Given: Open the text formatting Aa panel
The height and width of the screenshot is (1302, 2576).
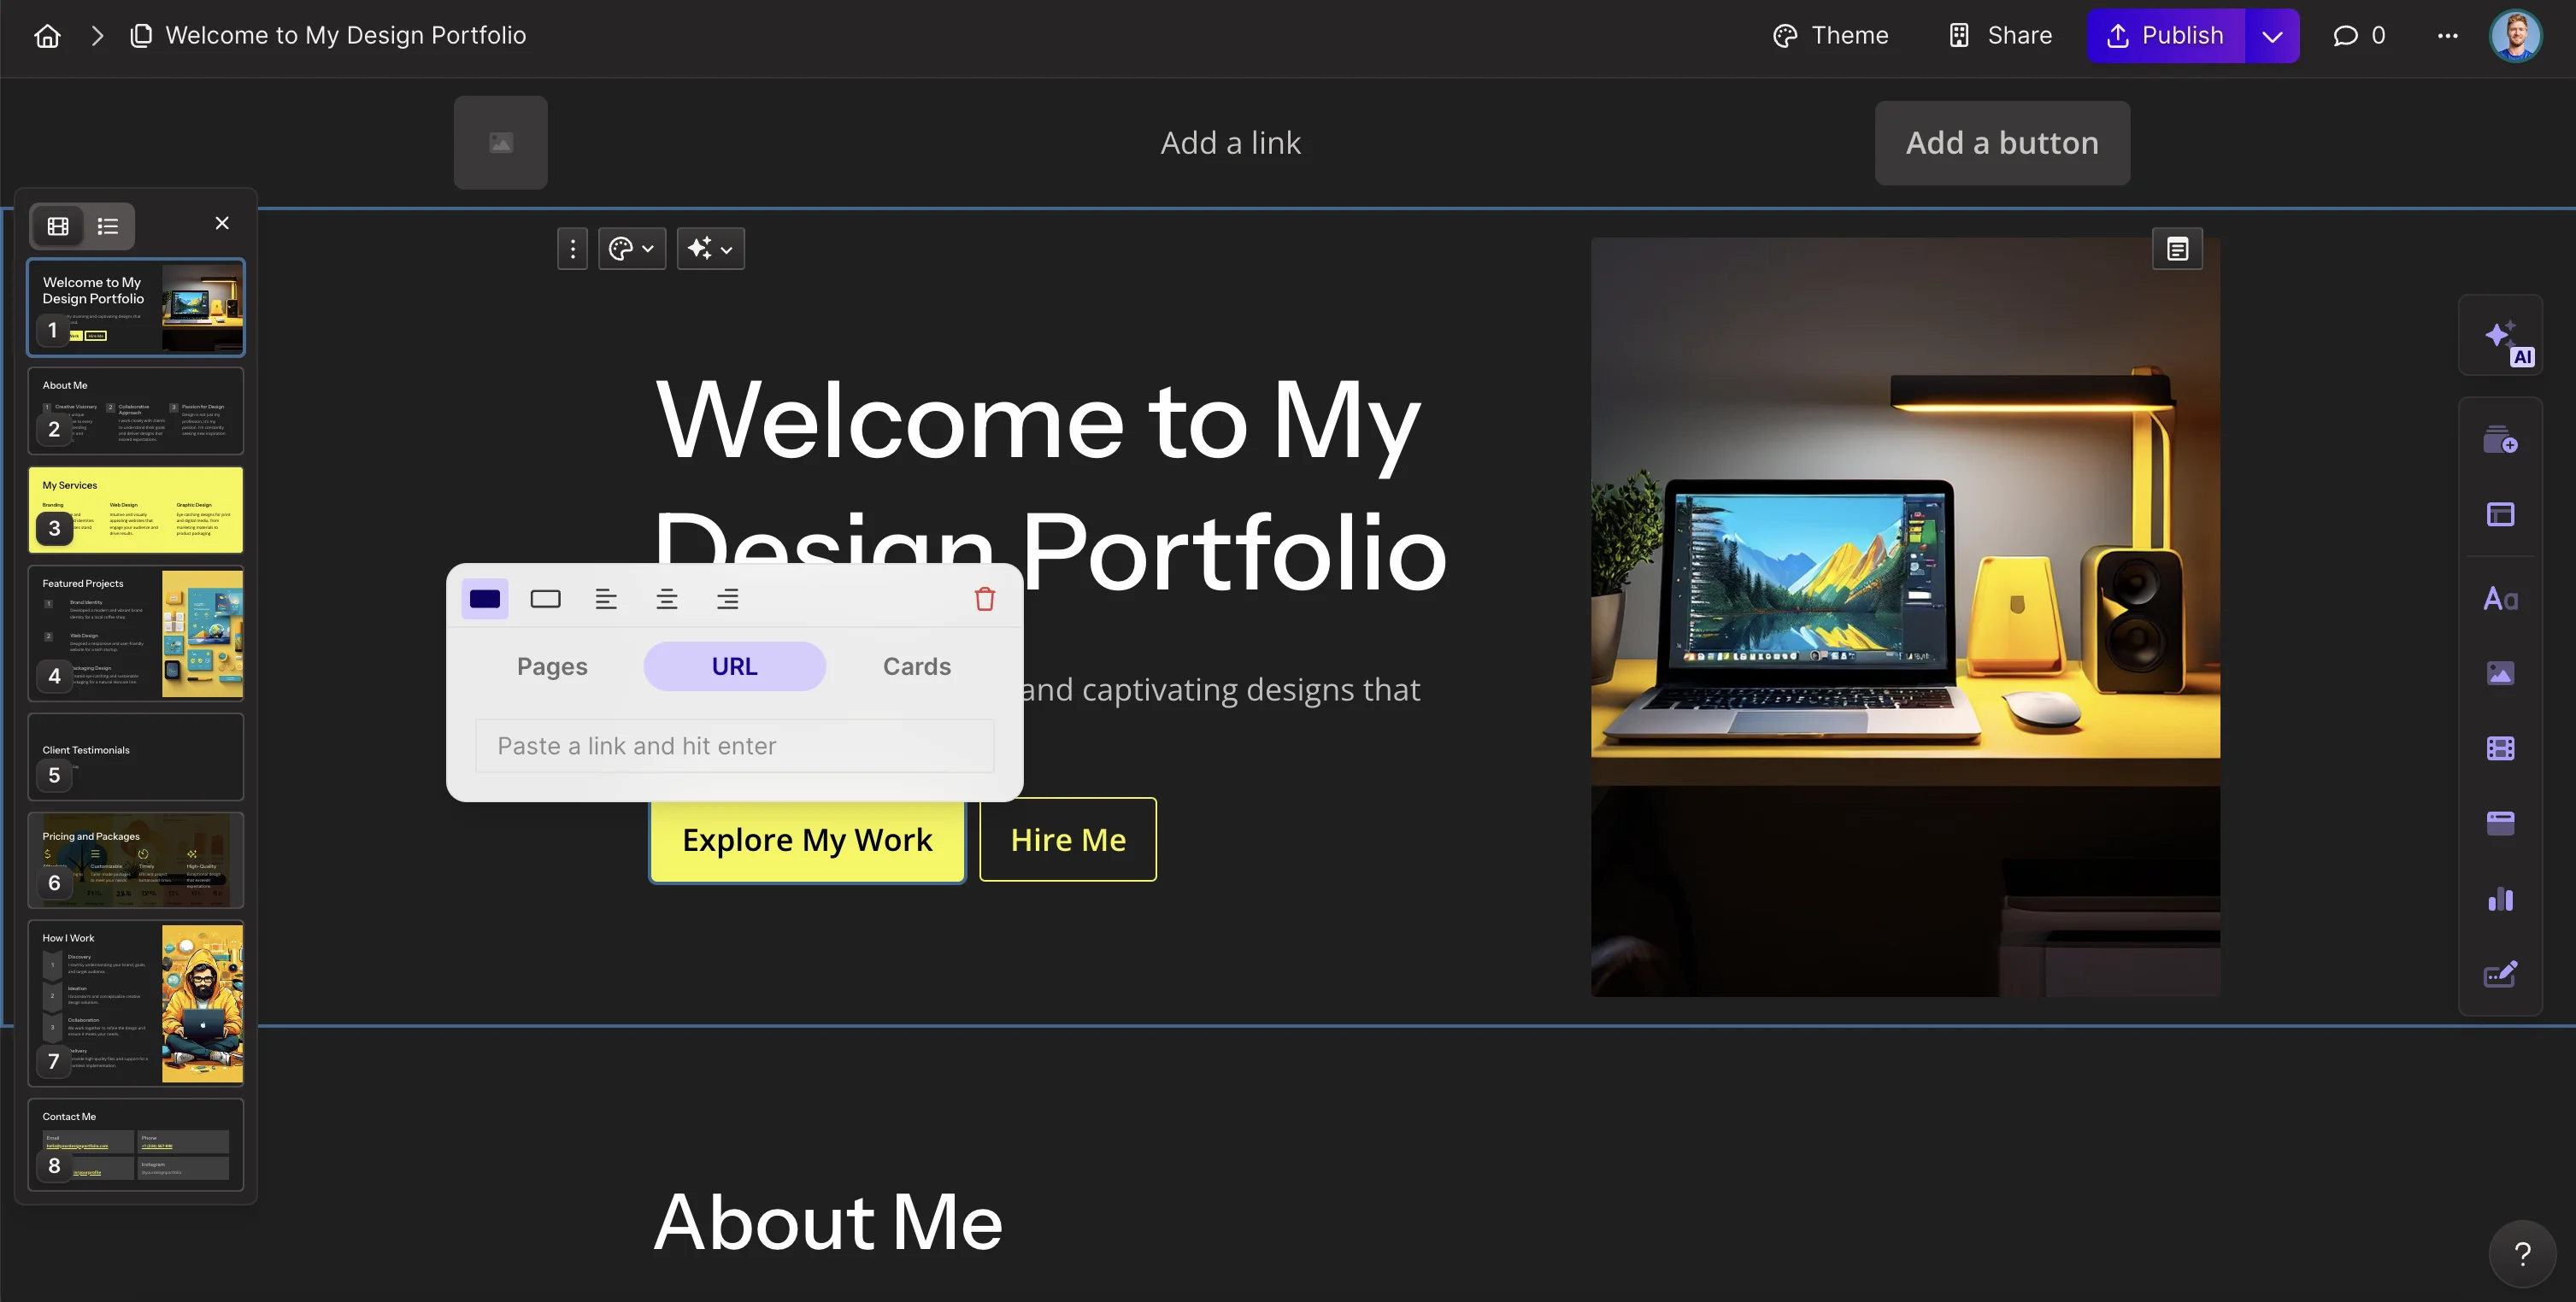Looking at the screenshot, I should click(x=2500, y=599).
